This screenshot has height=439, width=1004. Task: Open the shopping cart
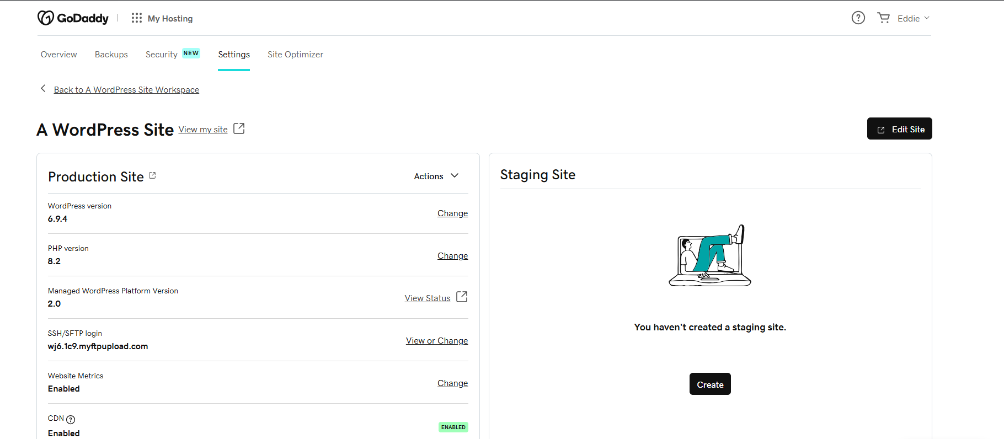[x=883, y=18]
